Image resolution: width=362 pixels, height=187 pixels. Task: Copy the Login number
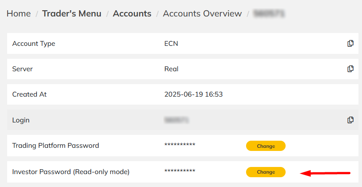coord(350,120)
